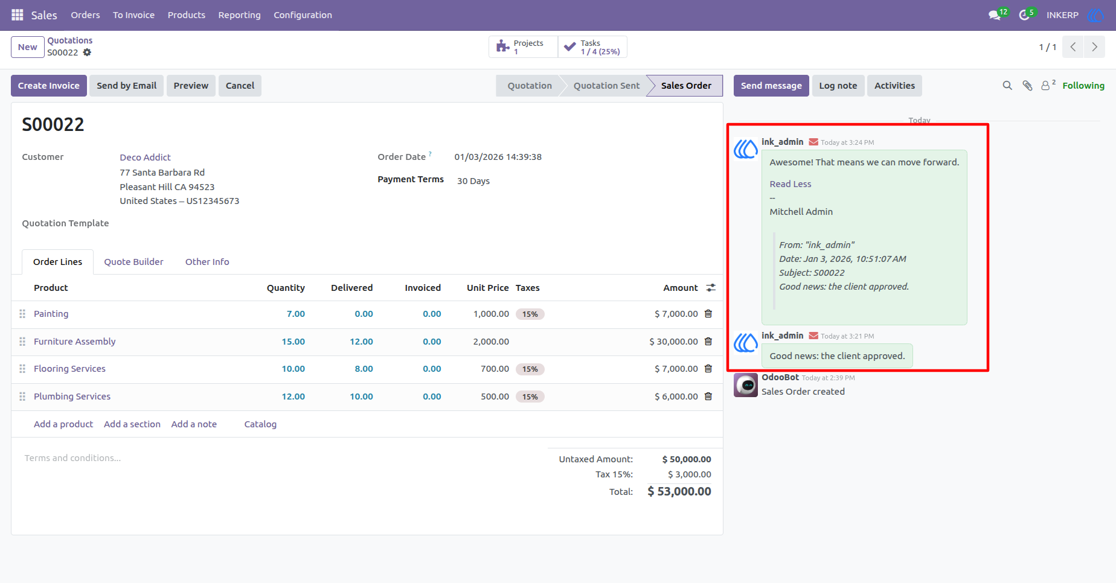Screen dimensions: 1116x583
Task: Open the Reporting menu
Action: tap(239, 15)
